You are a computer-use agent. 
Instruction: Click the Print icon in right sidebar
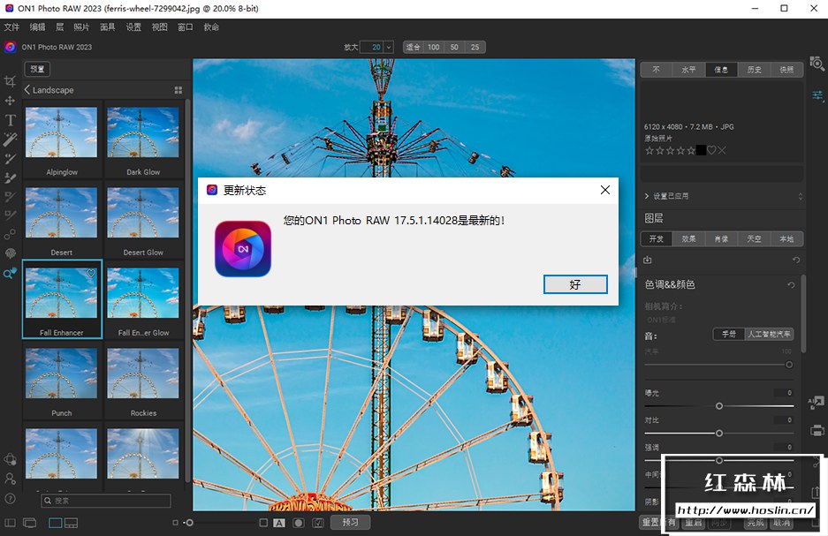click(x=817, y=430)
